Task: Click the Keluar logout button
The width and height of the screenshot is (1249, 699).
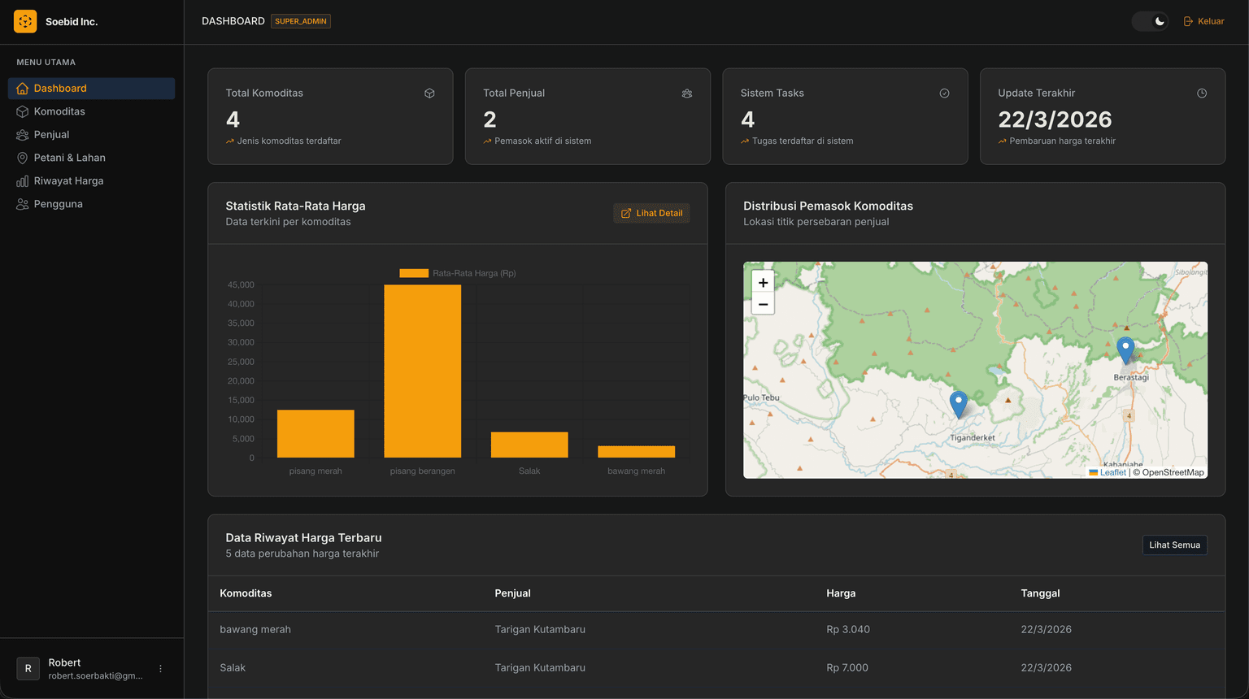Action: 1203,21
